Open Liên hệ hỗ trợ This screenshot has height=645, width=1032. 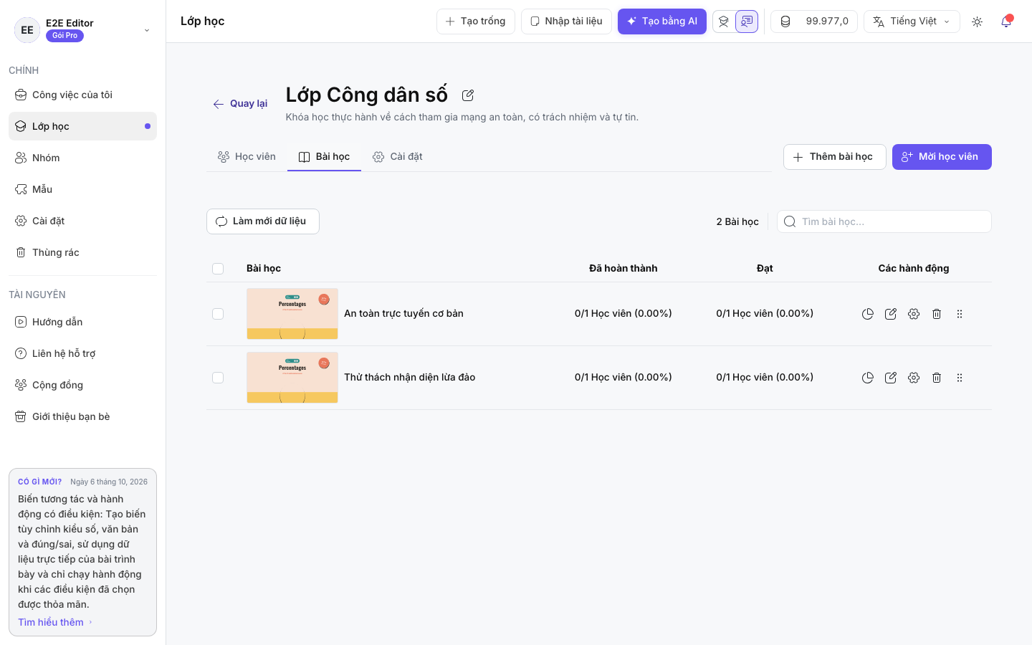click(82, 353)
